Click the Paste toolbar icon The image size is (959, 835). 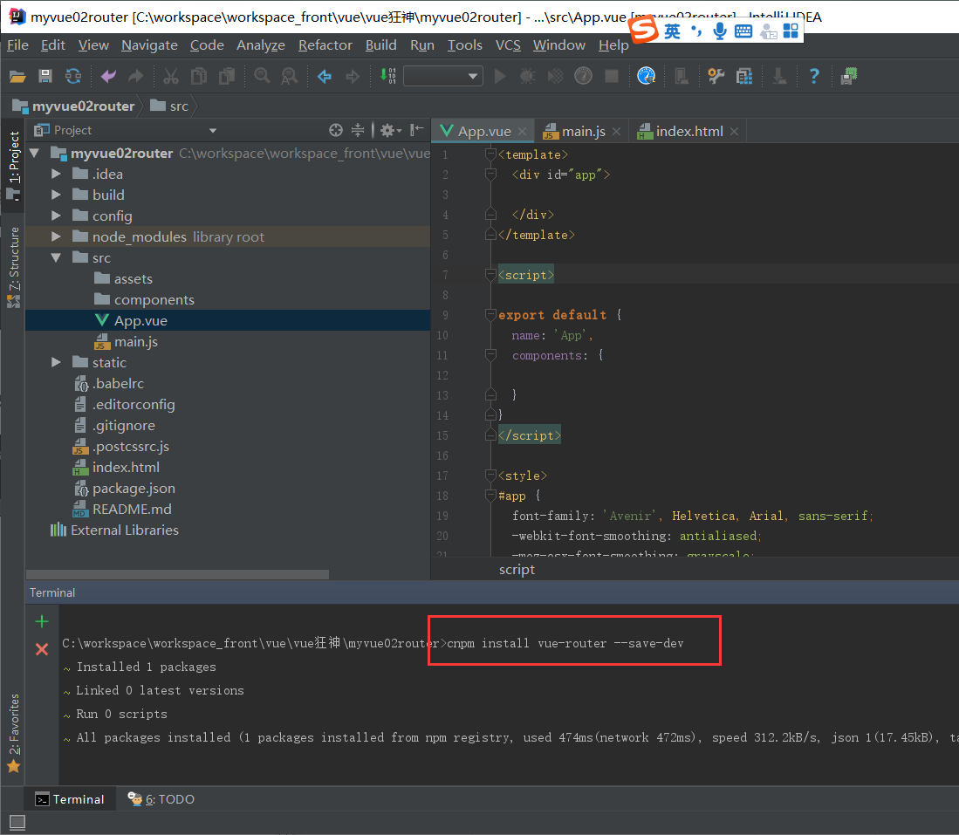click(x=227, y=77)
